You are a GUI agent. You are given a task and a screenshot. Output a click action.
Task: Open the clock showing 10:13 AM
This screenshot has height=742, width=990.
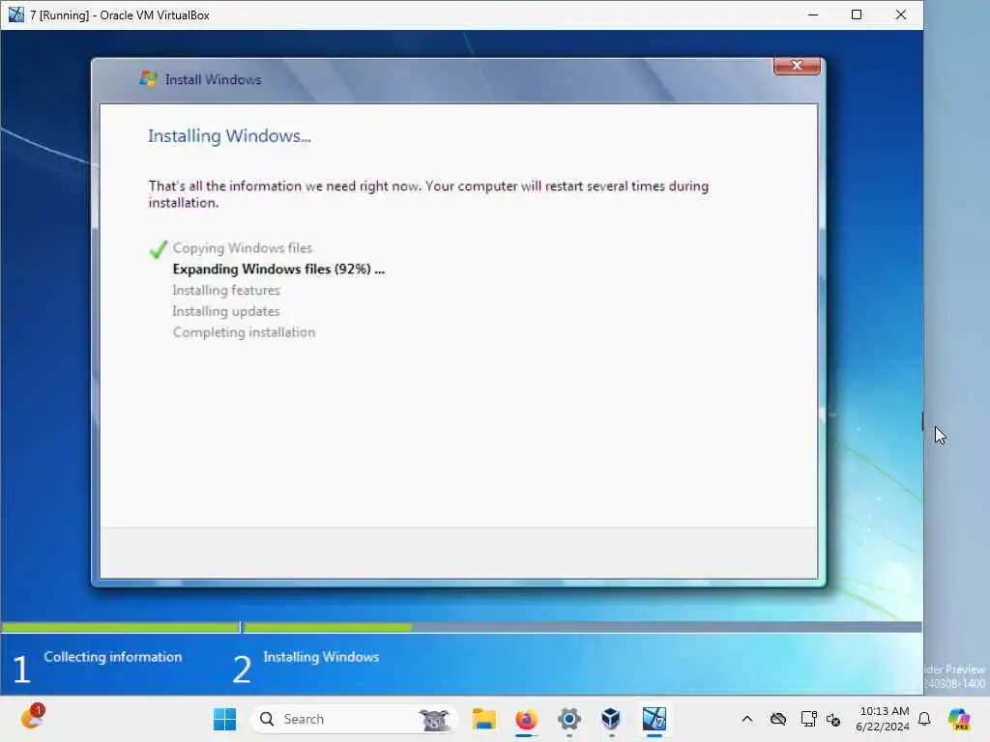883,719
